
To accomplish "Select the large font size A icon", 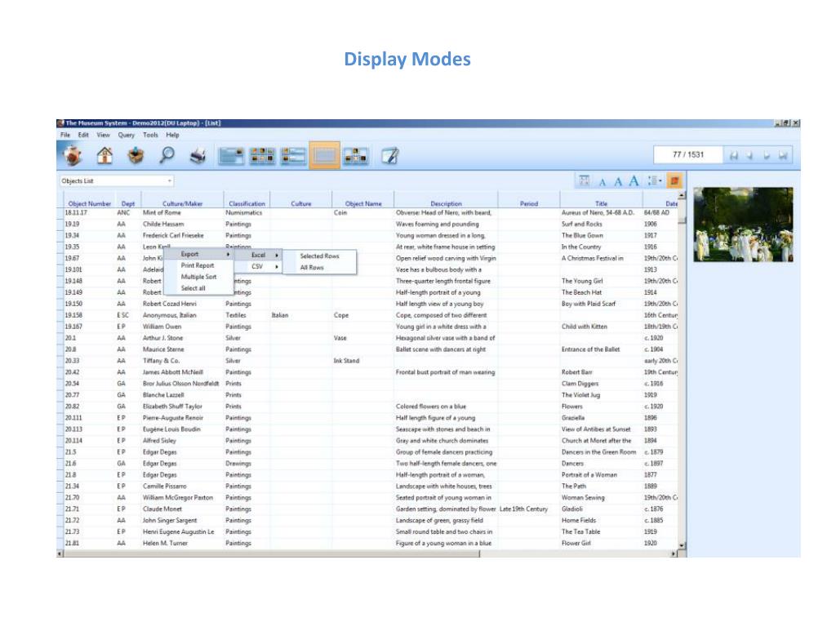I will (x=634, y=181).
